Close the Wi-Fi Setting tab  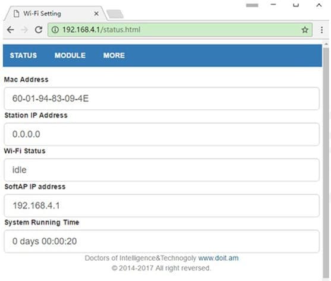pyautogui.click(x=96, y=14)
